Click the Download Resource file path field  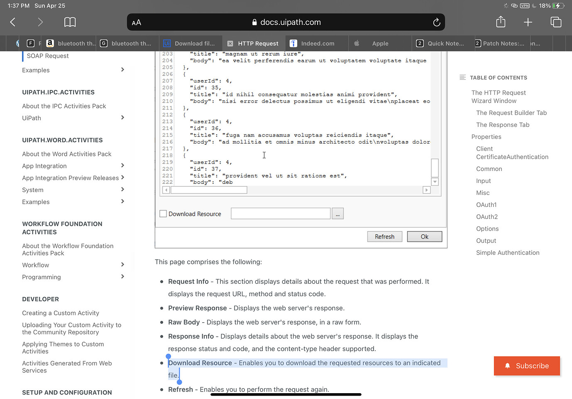coord(281,214)
